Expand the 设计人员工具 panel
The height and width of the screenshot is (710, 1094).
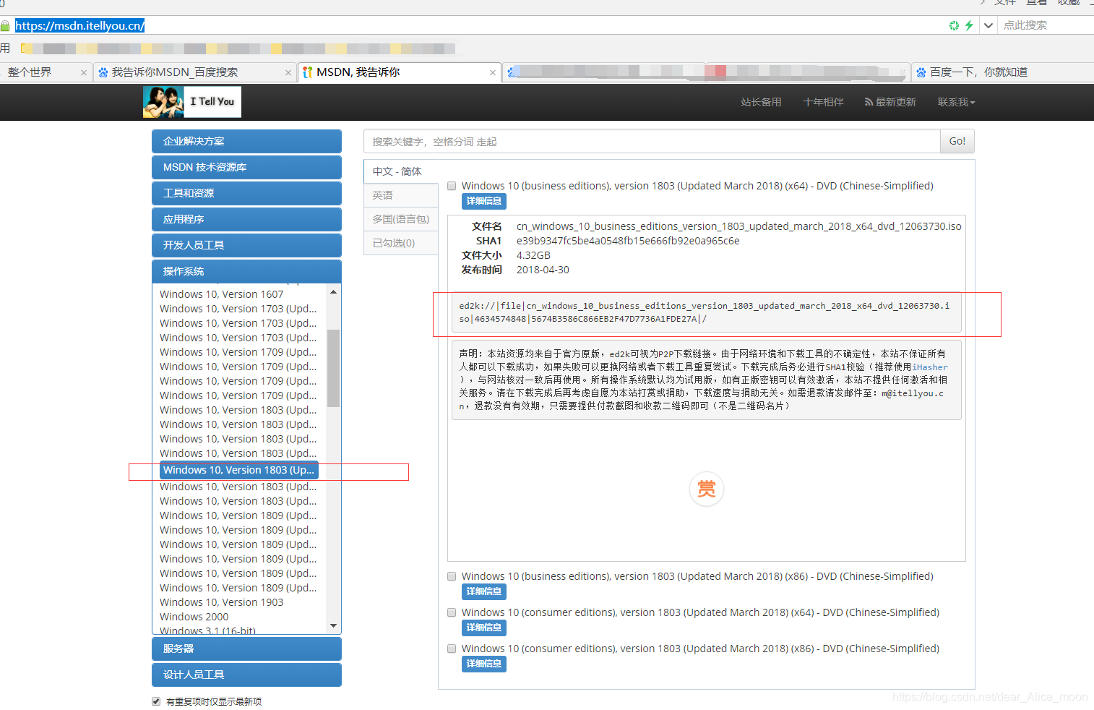click(x=246, y=675)
